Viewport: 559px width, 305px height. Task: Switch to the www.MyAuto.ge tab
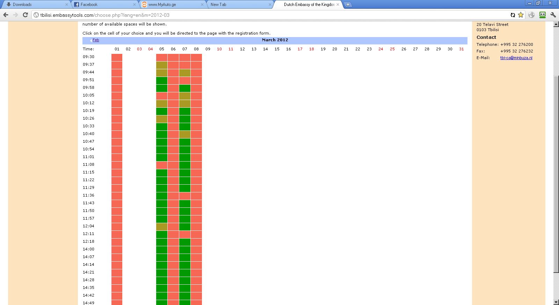[171, 5]
